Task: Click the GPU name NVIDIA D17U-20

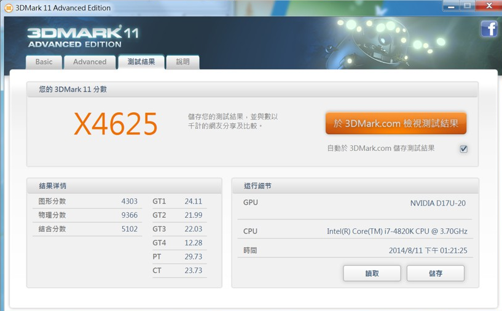Action: coord(438,203)
